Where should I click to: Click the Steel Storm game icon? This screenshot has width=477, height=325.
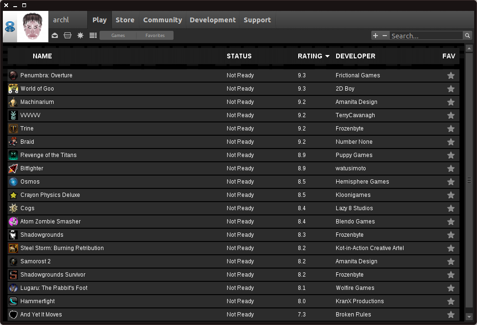click(x=13, y=248)
